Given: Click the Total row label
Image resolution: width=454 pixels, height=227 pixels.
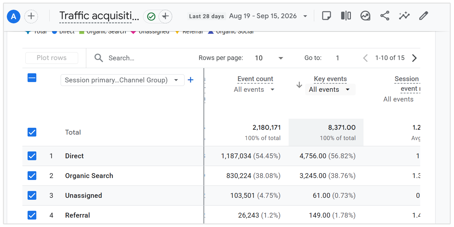Looking at the screenshot, I should [x=73, y=132].
